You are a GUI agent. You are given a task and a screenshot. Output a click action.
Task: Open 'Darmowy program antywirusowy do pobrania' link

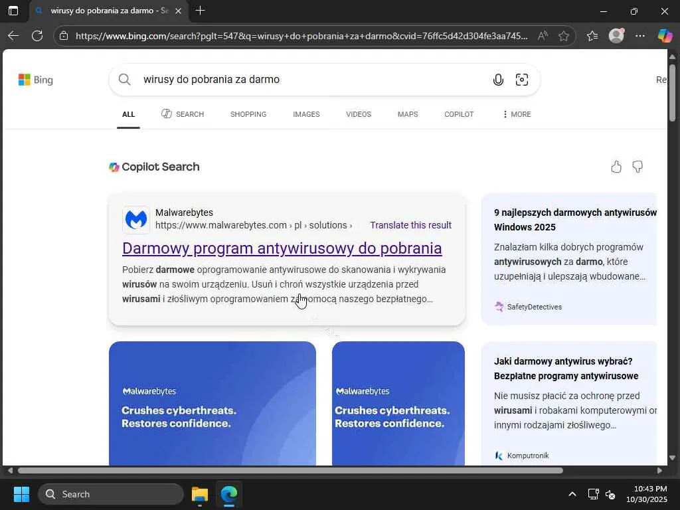pyautogui.click(x=282, y=248)
